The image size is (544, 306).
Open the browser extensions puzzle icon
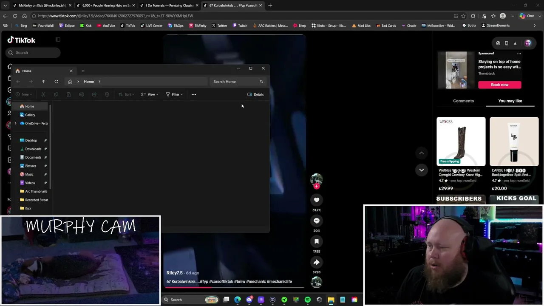(473, 16)
